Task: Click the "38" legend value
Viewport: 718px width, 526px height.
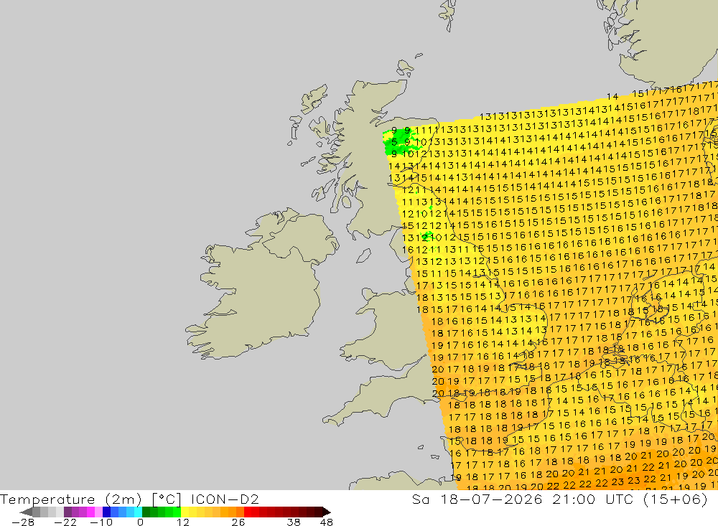Action: pyautogui.click(x=294, y=522)
